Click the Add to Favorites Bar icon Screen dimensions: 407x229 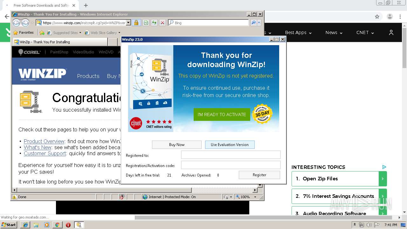pyautogui.click(x=42, y=32)
